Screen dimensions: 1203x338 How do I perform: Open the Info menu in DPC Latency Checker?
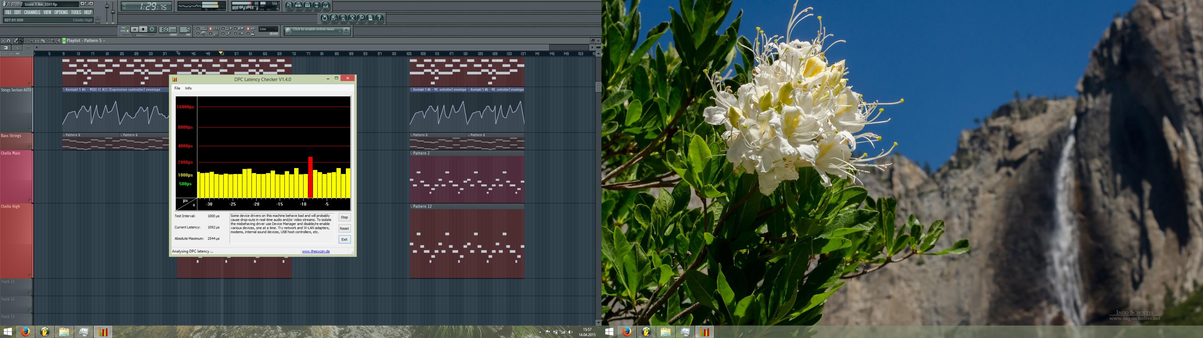(188, 88)
